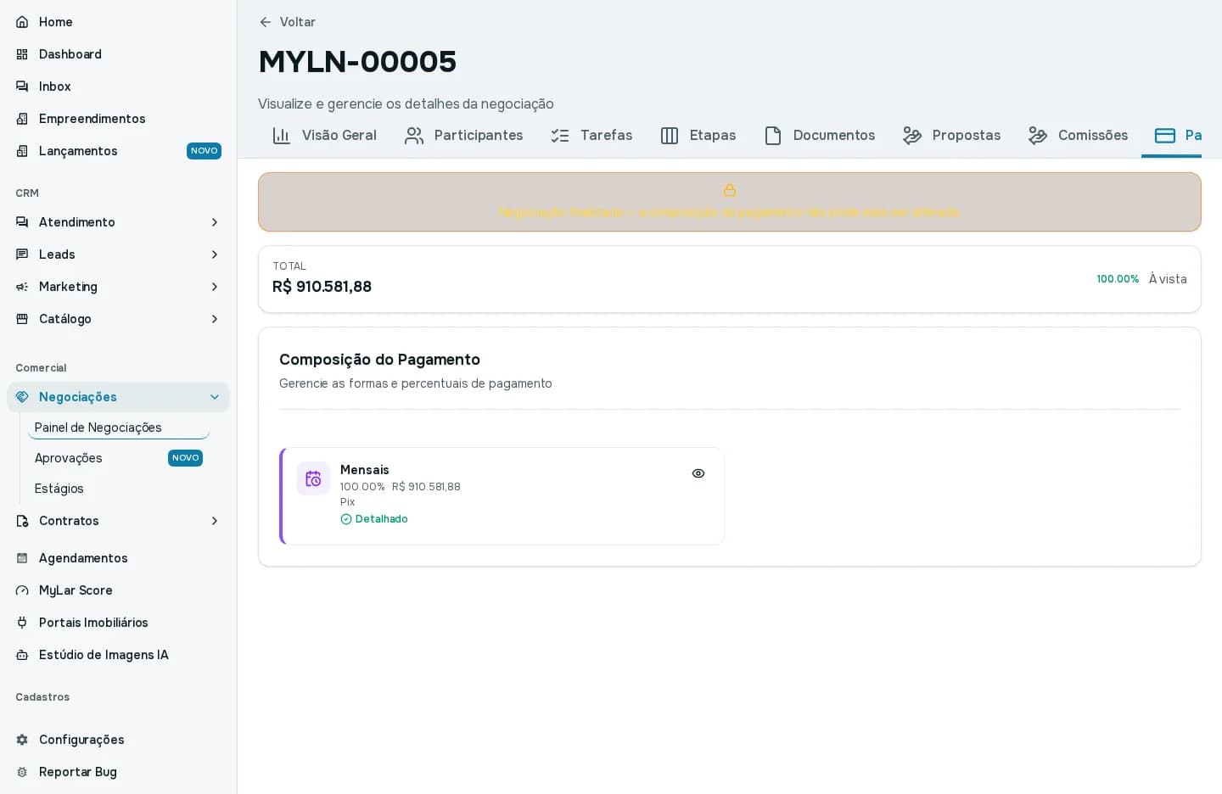The height and width of the screenshot is (794, 1222).
Task: Expand the Marketing submenu chevron
Action: coord(215,287)
